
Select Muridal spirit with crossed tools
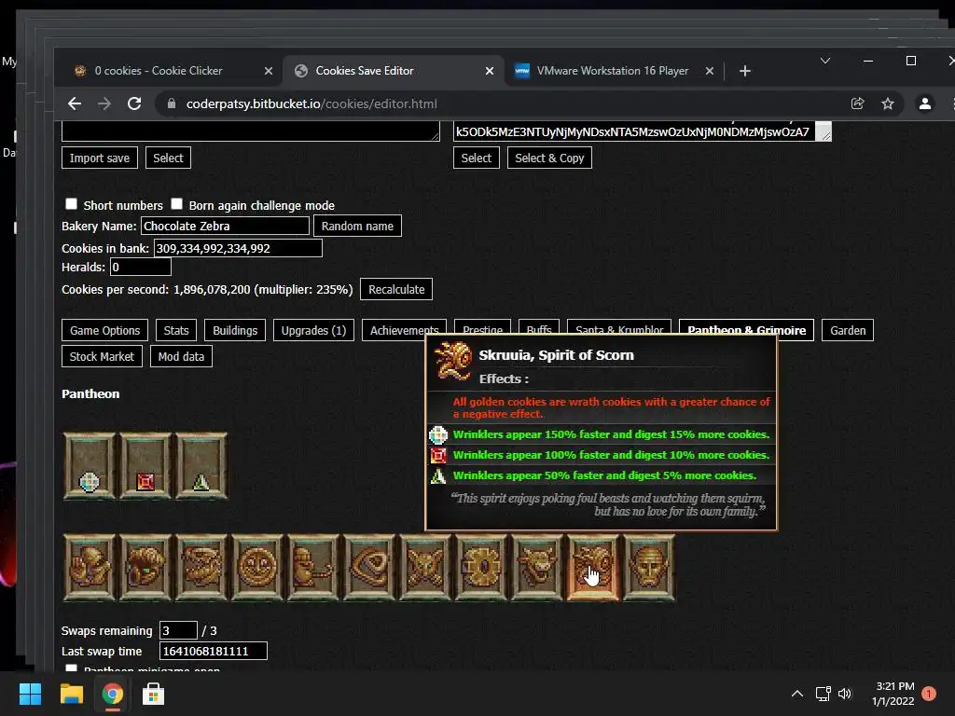tap(425, 568)
